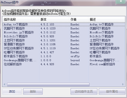Sort by 作者 column header
The width and height of the screenshot is (127, 98).
[79, 19]
